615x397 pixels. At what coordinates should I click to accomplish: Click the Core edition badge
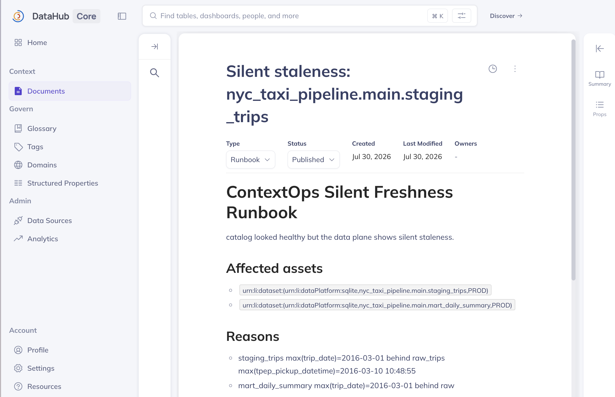(x=86, y=16)
